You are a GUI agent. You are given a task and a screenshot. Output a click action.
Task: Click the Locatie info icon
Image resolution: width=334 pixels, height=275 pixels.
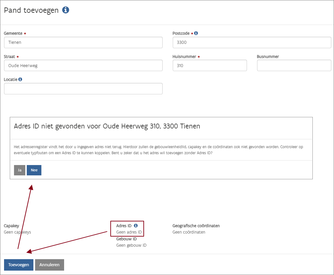[x=20, y=80]
